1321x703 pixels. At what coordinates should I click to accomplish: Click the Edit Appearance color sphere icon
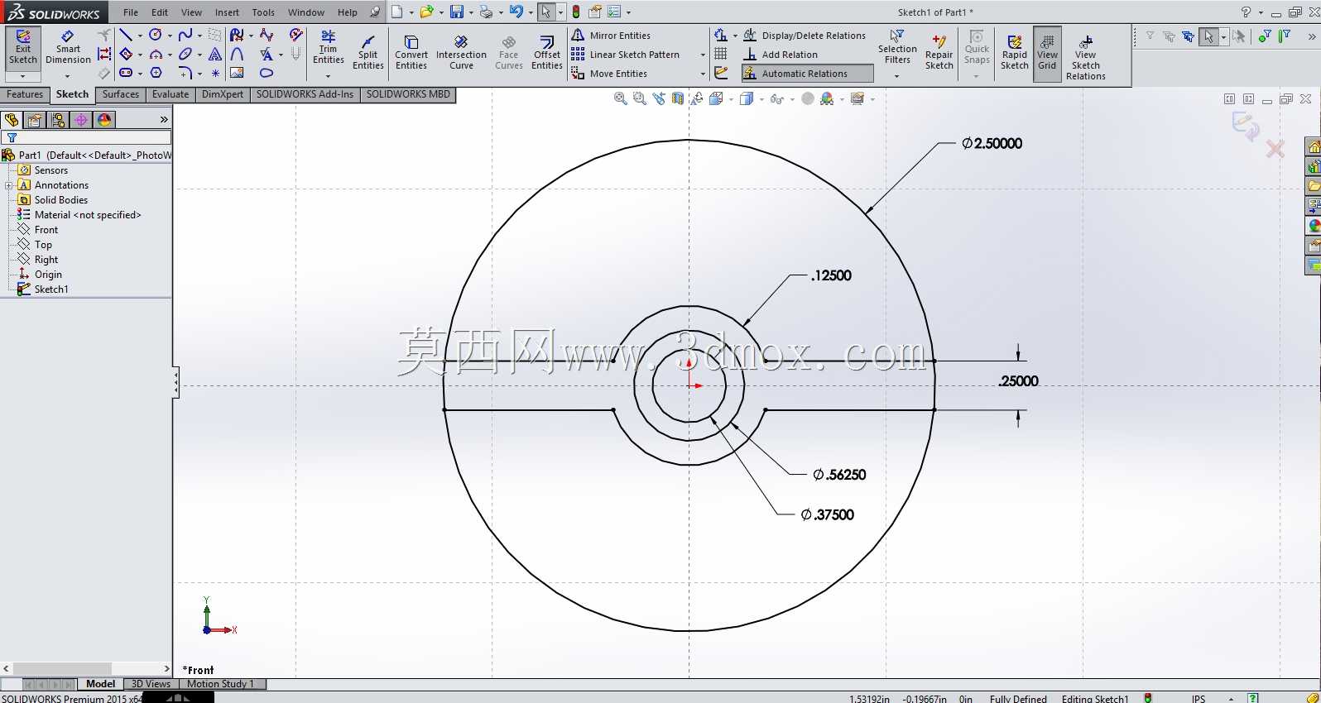click(826, 99)
